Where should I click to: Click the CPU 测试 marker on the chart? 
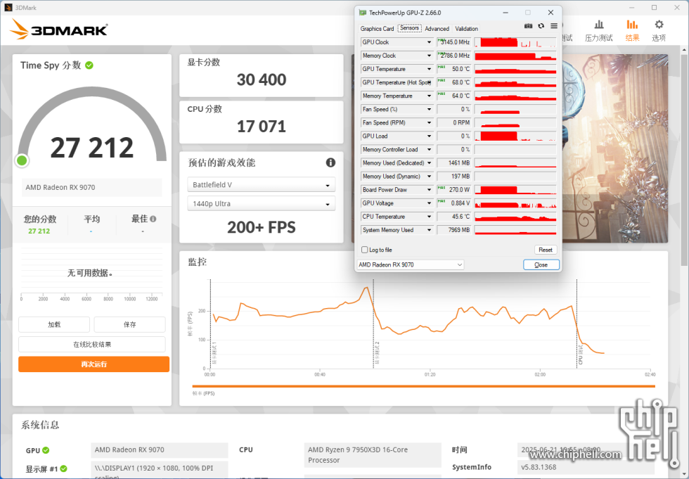click(x=581, y=355)
